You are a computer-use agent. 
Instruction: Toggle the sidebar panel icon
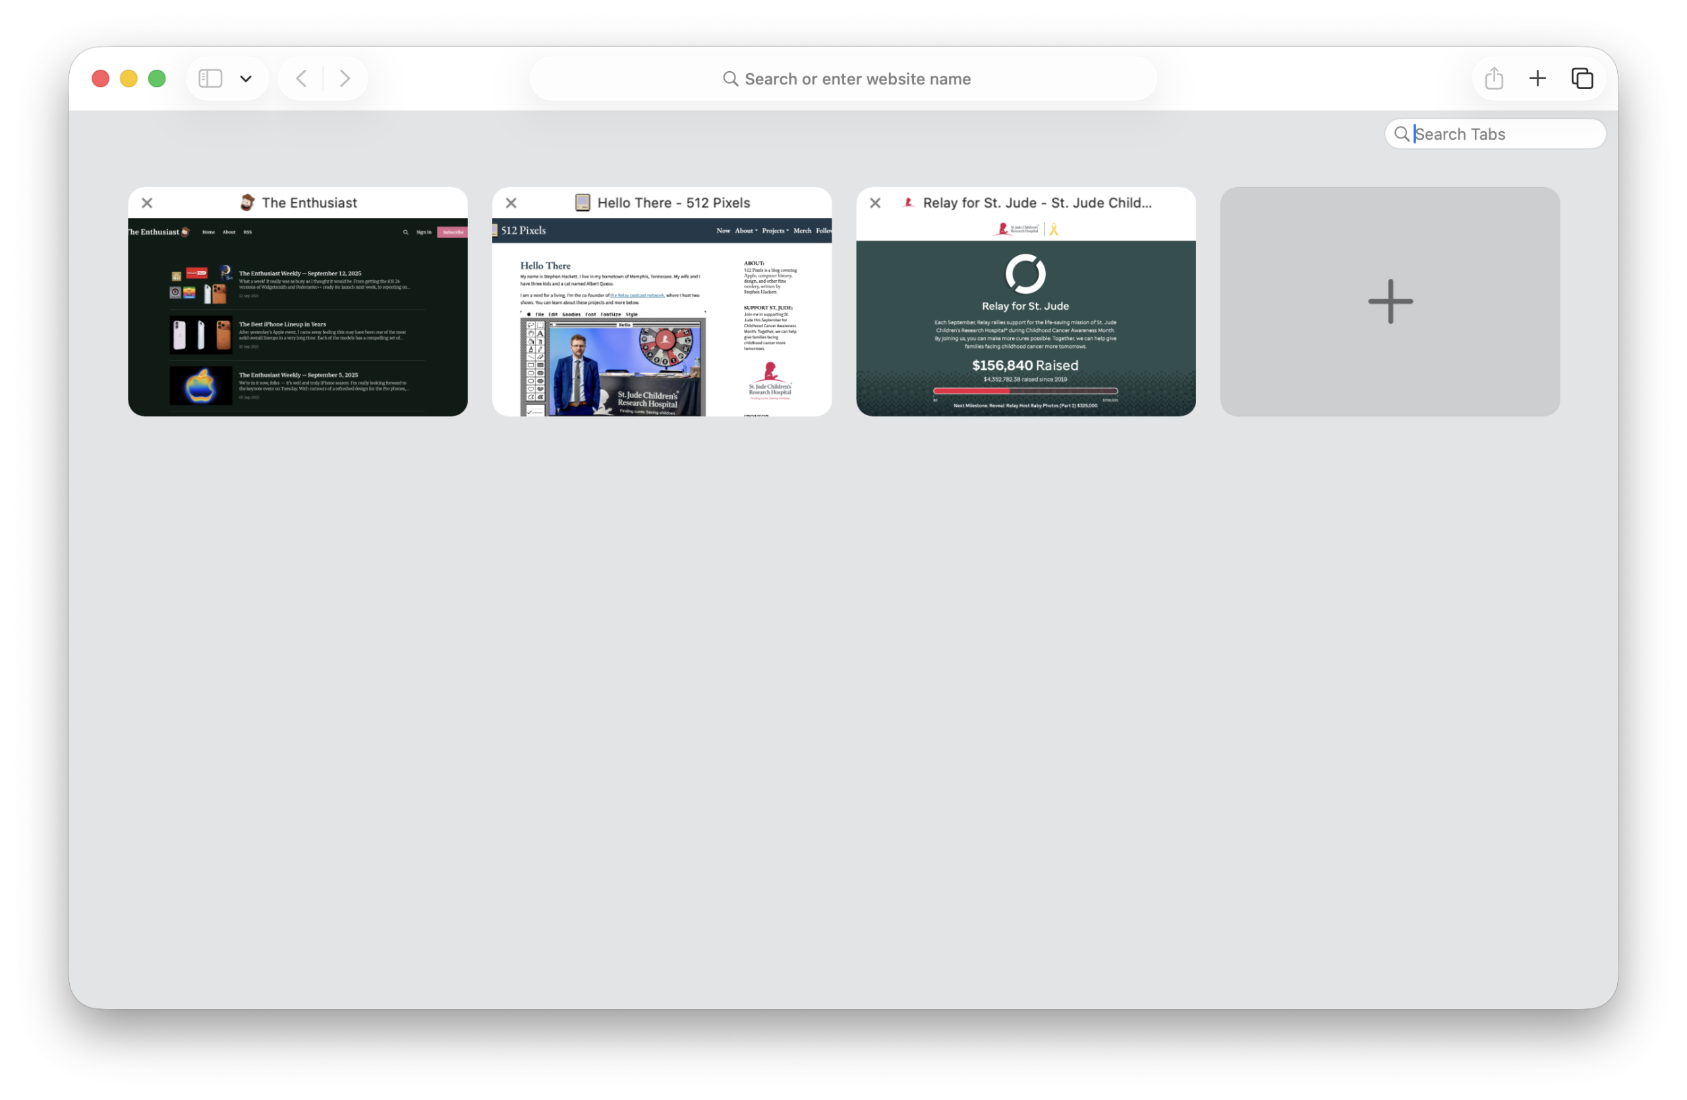pyautogui.click(x=210, y=78)
